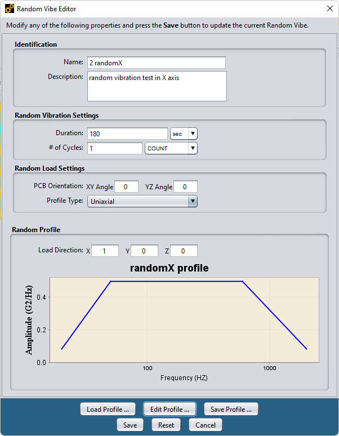Screen dimensions: 339x436
Task: Click the Load Direction Y field
Action: point(144,251)
